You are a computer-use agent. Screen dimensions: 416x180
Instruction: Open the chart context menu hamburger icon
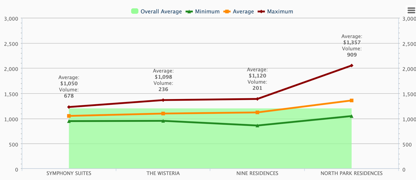point(411,10)
